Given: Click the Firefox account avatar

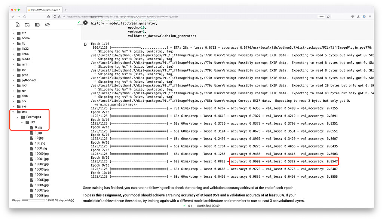Looking at the screenshot, I should point(364,16).
